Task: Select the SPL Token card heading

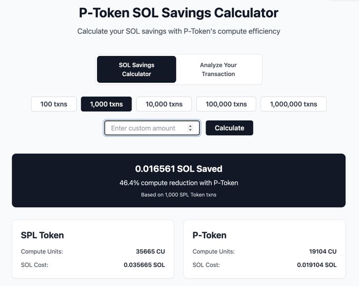Action: pyautogui.click(x=42, y=235)
